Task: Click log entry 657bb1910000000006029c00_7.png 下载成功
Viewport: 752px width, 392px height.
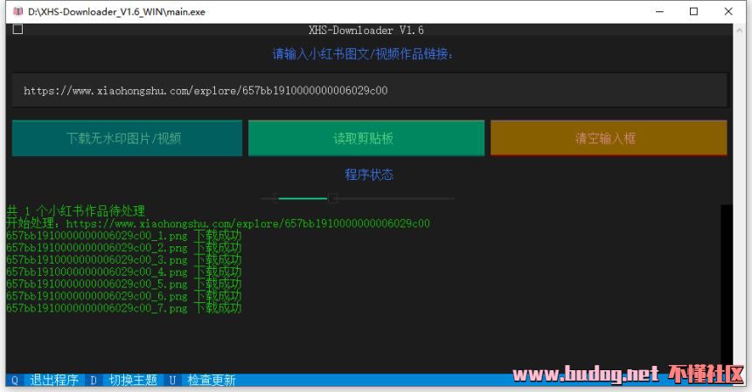Action: coord(124,308)
